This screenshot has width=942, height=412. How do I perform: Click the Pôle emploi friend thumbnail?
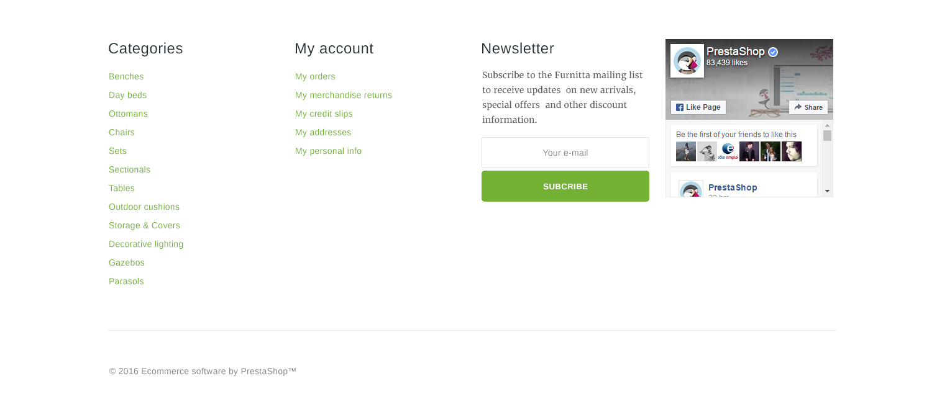coord(728,151)
